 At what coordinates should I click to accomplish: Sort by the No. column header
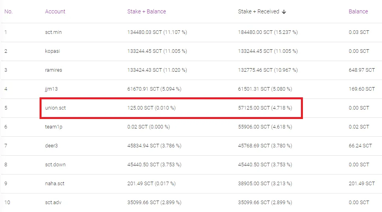tap(8, 11)
